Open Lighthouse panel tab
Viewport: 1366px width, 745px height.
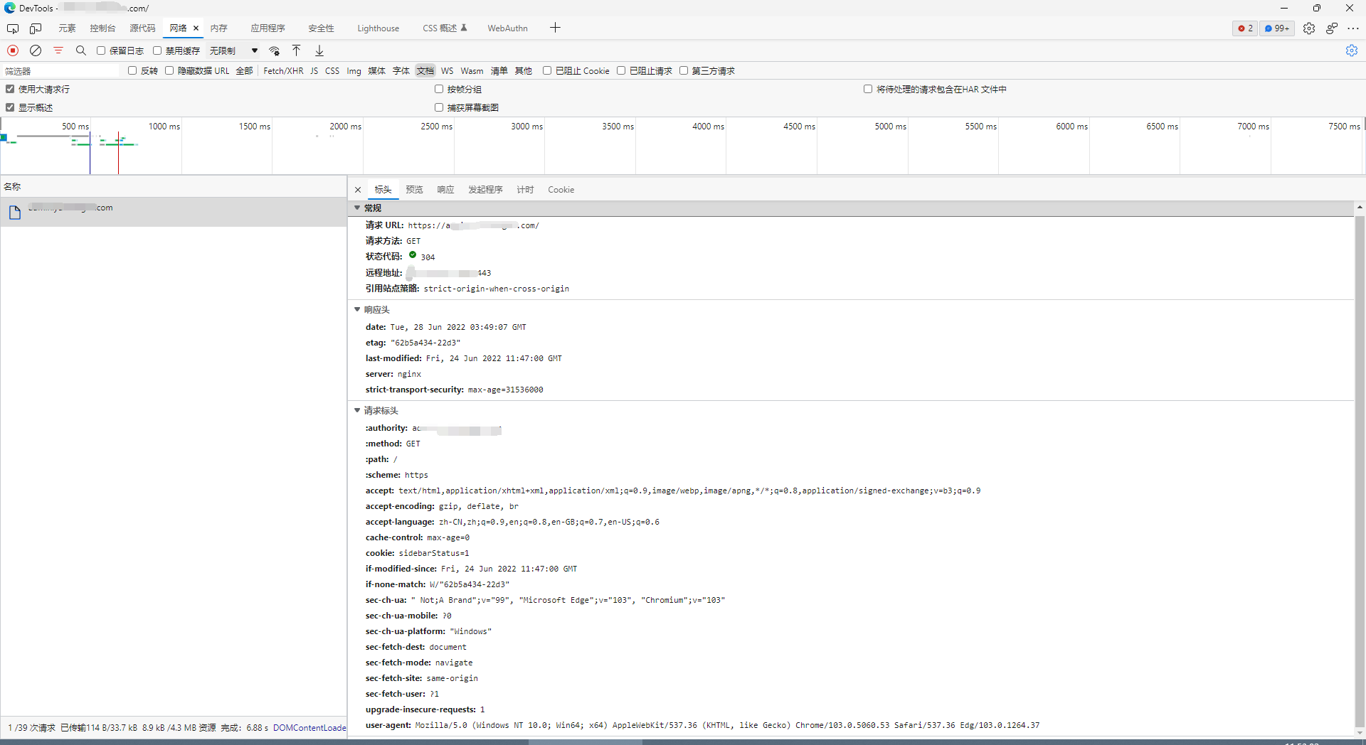click(378, 28)
